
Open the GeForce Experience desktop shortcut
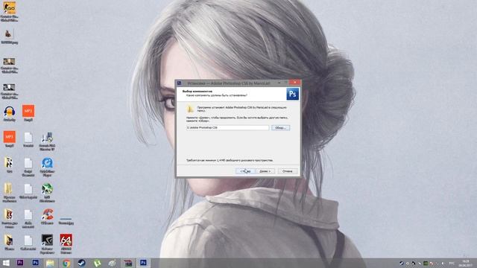[47, 244]
